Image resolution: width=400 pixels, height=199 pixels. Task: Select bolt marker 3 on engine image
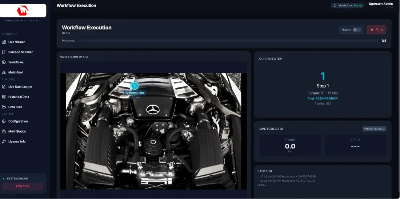pos(140,111)
